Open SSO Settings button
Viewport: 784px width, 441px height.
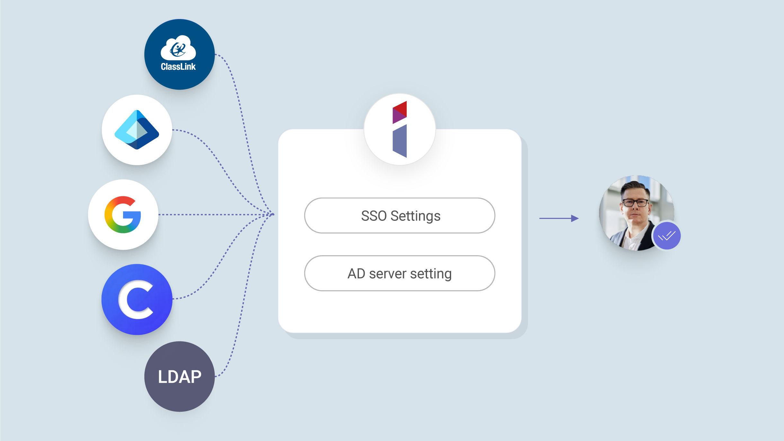[x=400, y=215]
